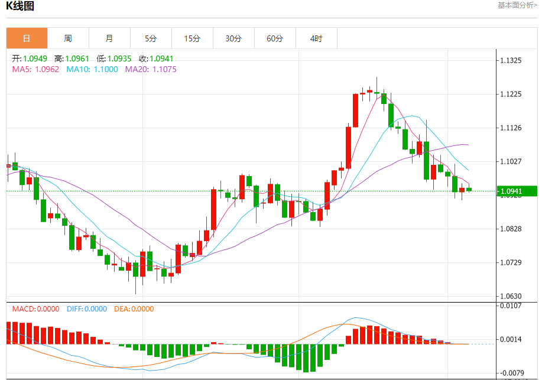Click the DEA:0.0000 indicator label
The width and height of the screenshot is (542, 380).
tap(134, 308)
